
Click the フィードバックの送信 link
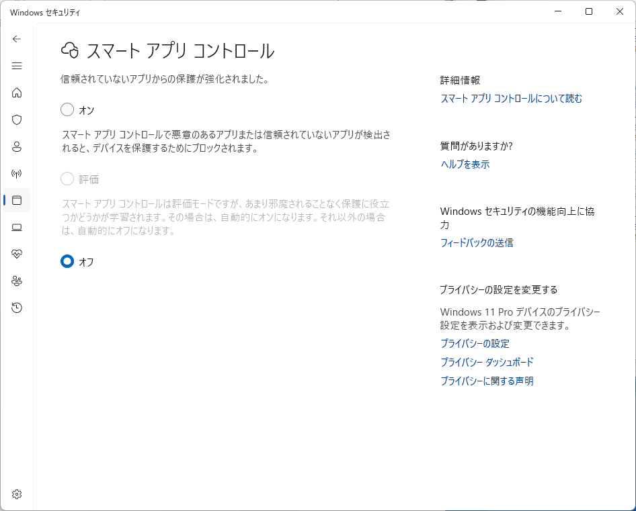(x=476, y=243)
